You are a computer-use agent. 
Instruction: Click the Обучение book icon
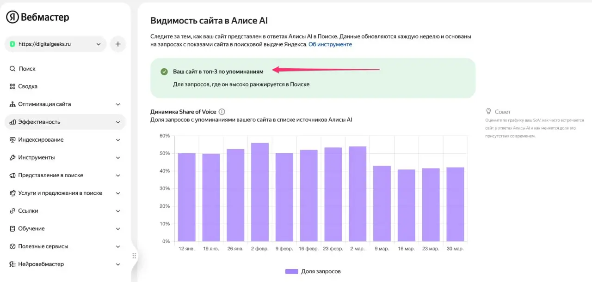12,228
